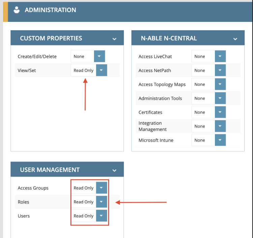Open the Certificates permission dropdown arrow
253x238 pixels.
(x=220, y=112)
